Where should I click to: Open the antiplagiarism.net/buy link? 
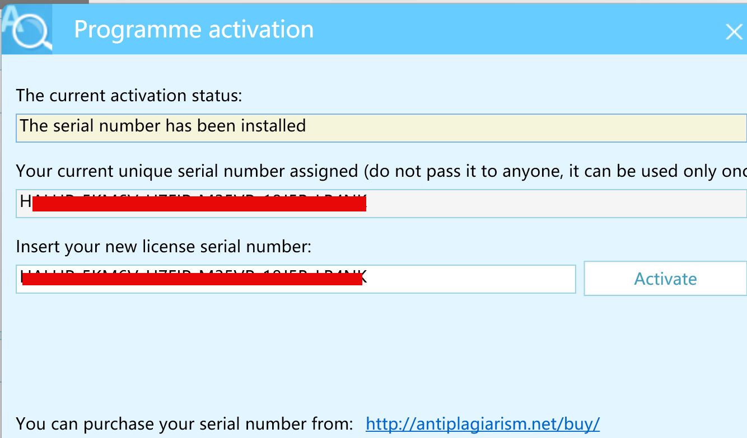(x=482, y=423)
